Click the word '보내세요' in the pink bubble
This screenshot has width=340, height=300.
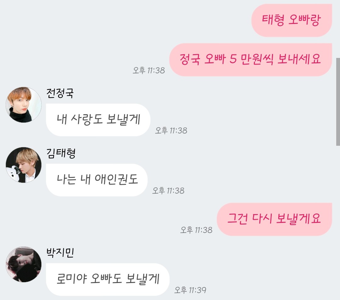tap(299, 59)
